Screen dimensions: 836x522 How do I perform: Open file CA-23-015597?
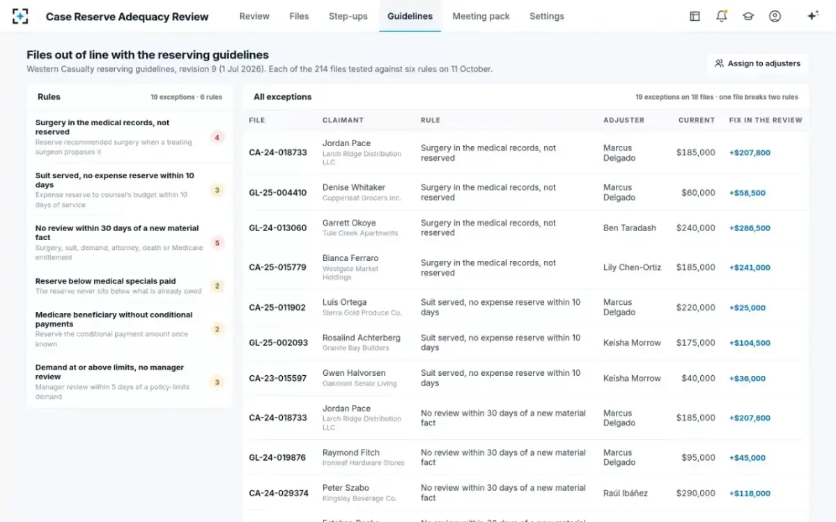pos(277,378)
